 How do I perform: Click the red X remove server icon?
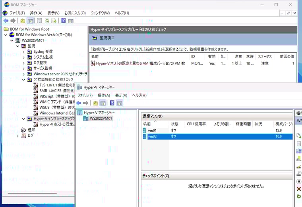coord(299,189)
